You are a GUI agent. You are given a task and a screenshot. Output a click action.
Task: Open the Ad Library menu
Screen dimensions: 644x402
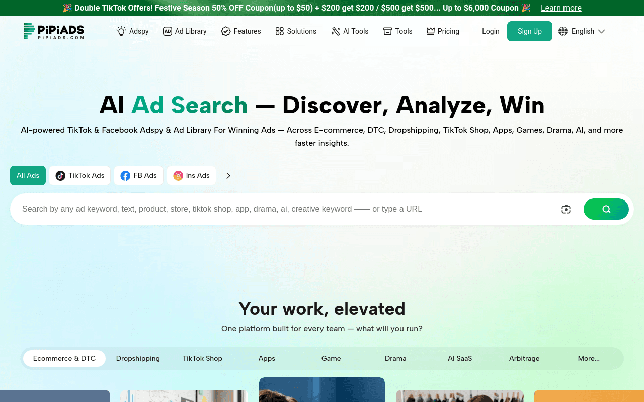pos(185,31)
